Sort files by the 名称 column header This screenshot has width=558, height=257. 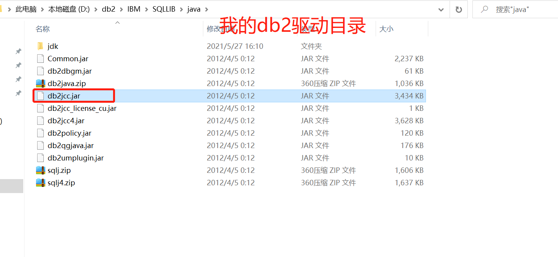[43, 29]
